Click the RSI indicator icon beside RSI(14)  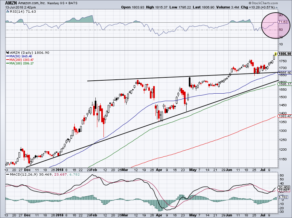7,12
